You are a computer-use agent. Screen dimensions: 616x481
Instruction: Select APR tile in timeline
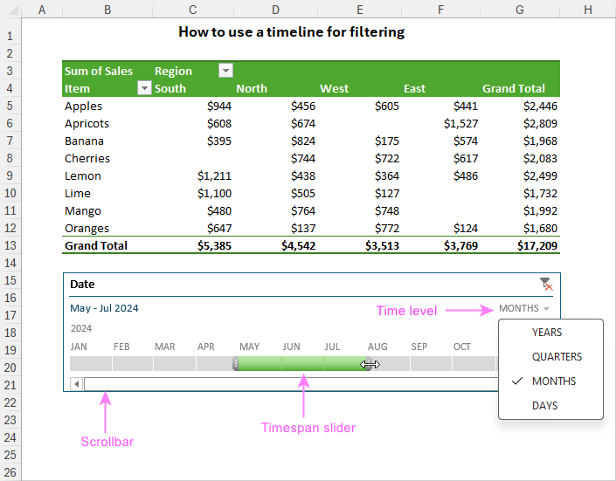[x=216, y=364]
